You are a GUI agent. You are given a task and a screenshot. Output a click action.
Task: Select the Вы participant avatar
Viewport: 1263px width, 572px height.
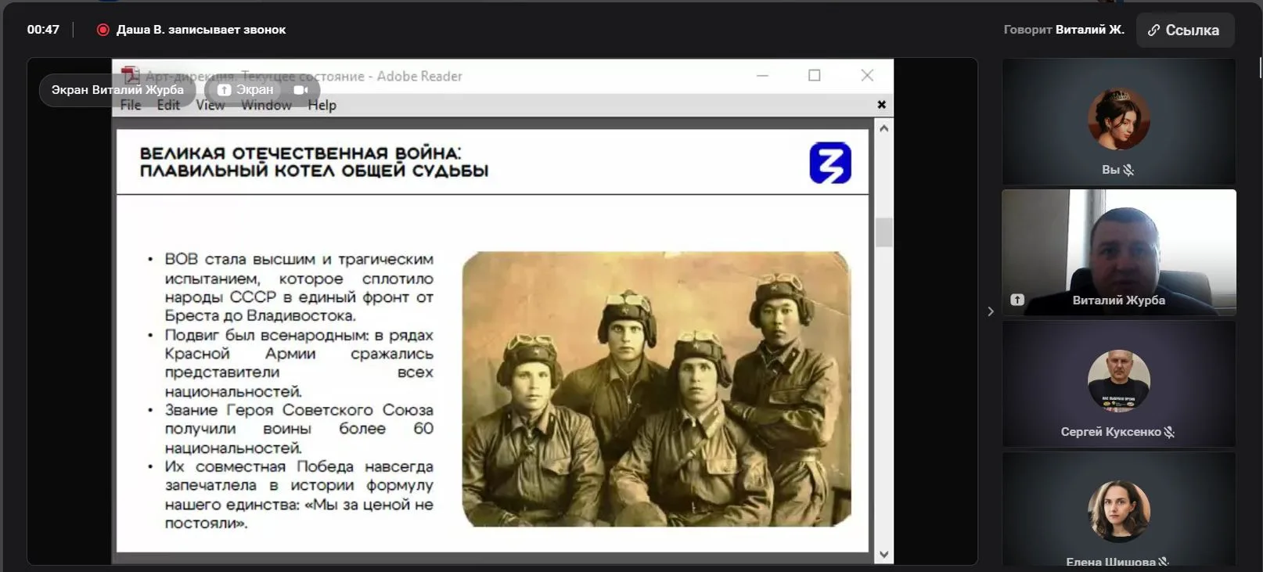tap(1119, 119)
